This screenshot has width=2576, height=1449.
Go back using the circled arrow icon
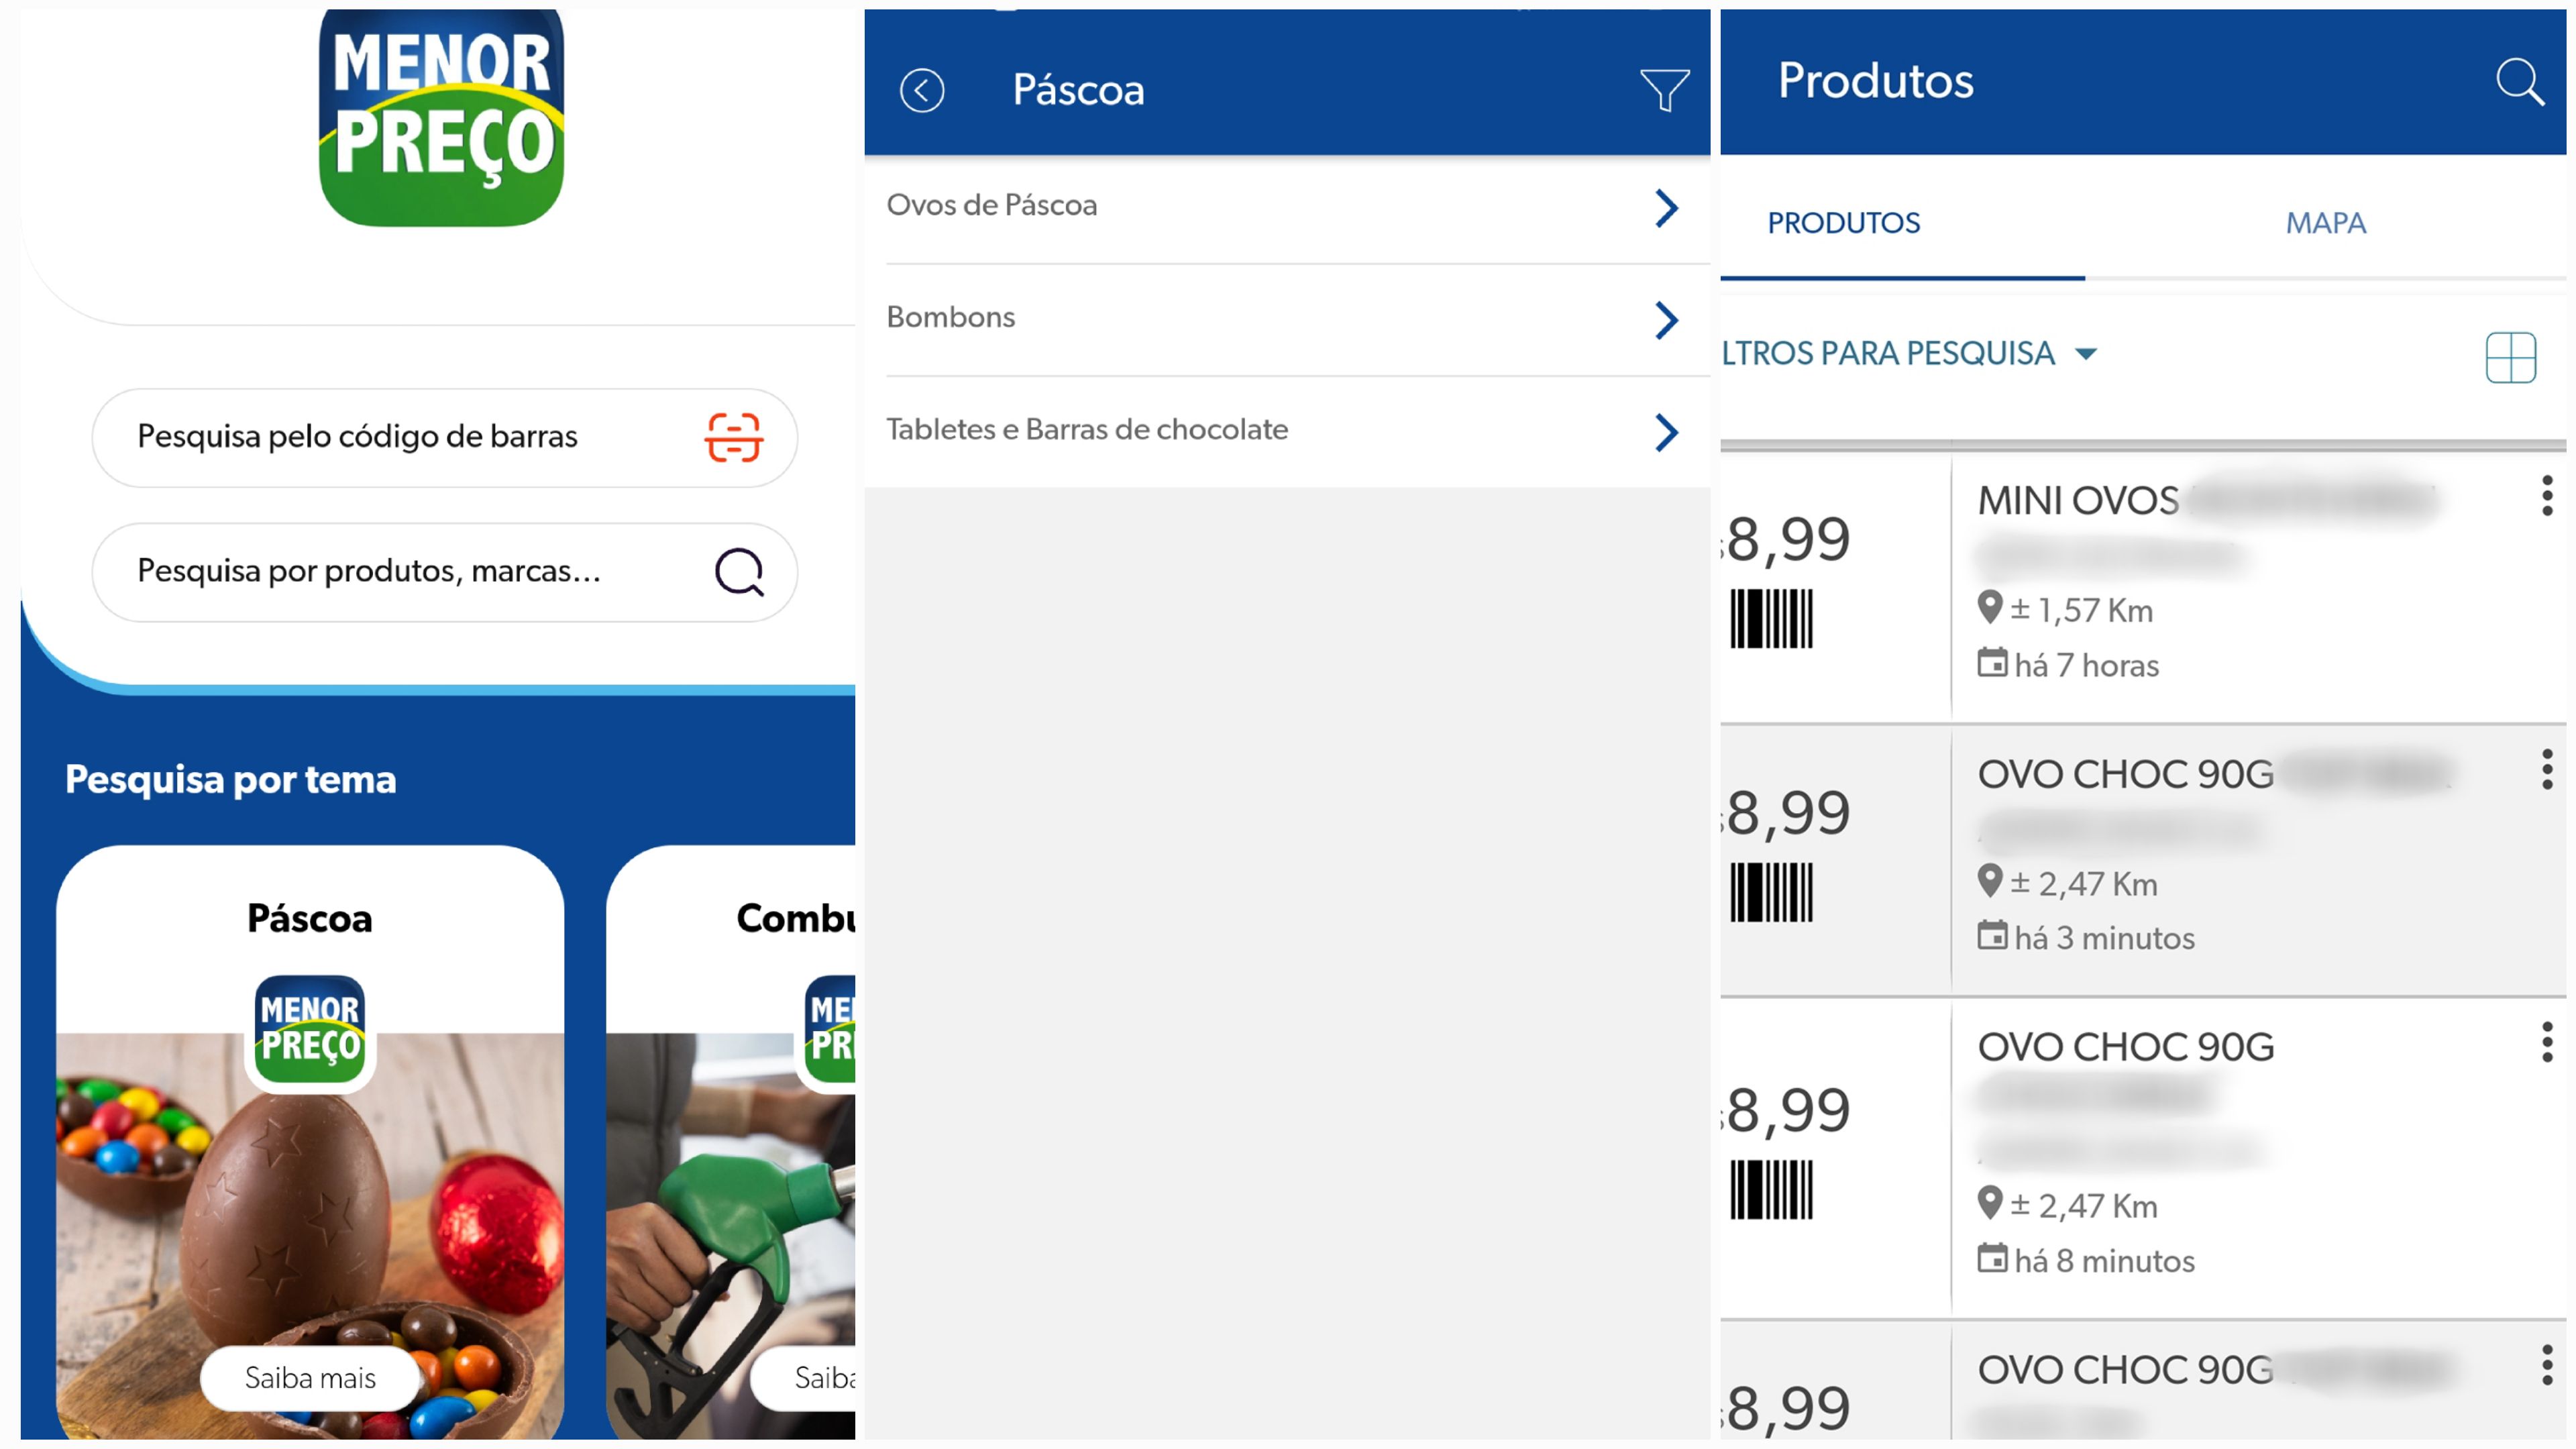pos(921,90)
